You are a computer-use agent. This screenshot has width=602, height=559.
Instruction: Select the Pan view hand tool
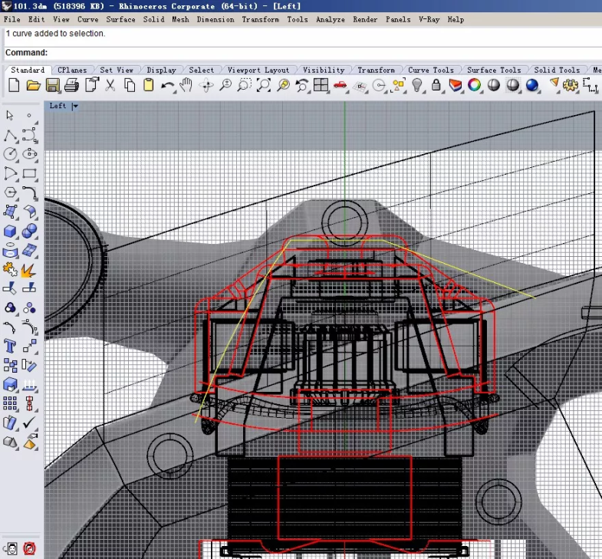tap(186, 85)
